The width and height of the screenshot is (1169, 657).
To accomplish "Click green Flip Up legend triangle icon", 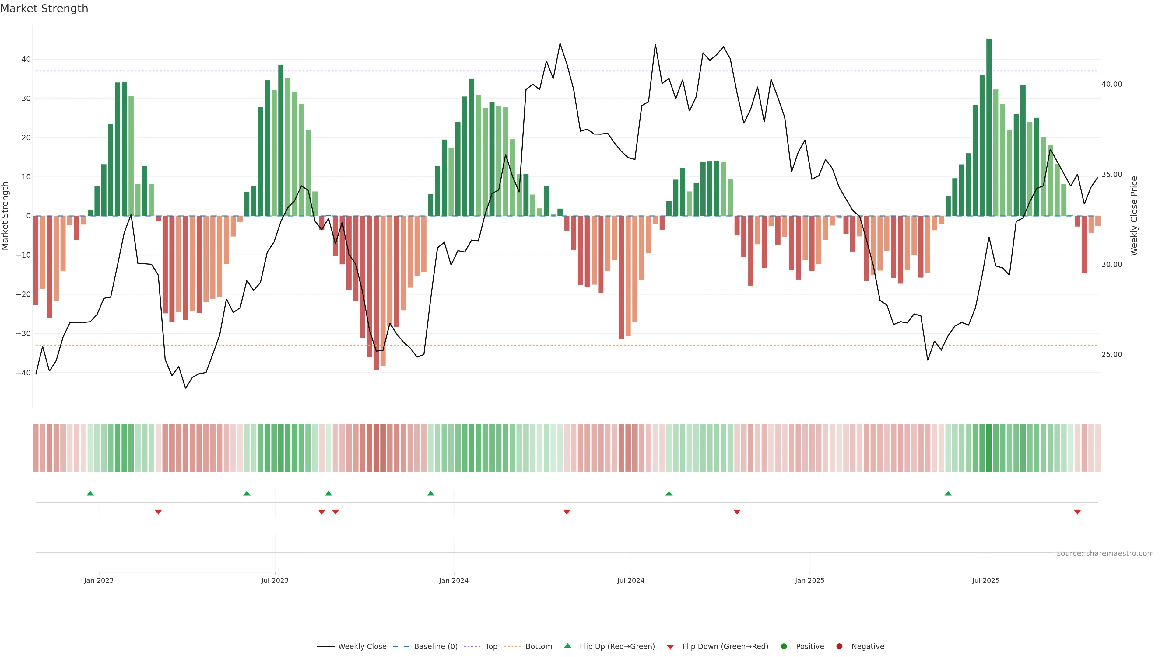I will point(567,646).
